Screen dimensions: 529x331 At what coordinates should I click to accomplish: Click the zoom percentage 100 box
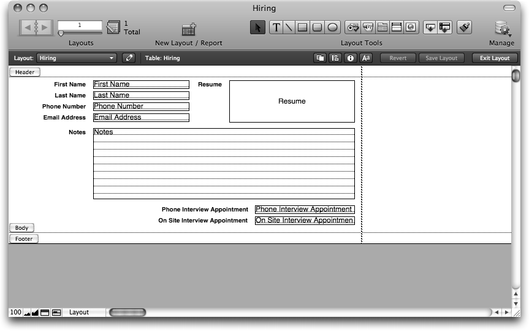click(x=15, y=313)
